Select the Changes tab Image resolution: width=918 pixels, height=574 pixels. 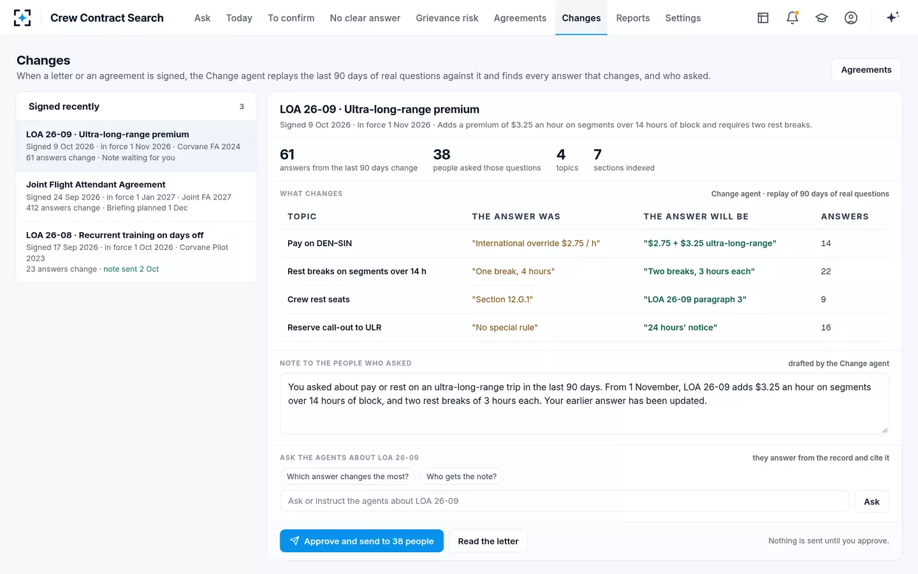coord(581,18)
